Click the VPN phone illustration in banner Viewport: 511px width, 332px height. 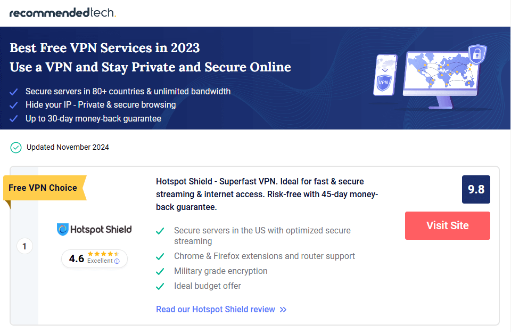[x=385, y=75]
